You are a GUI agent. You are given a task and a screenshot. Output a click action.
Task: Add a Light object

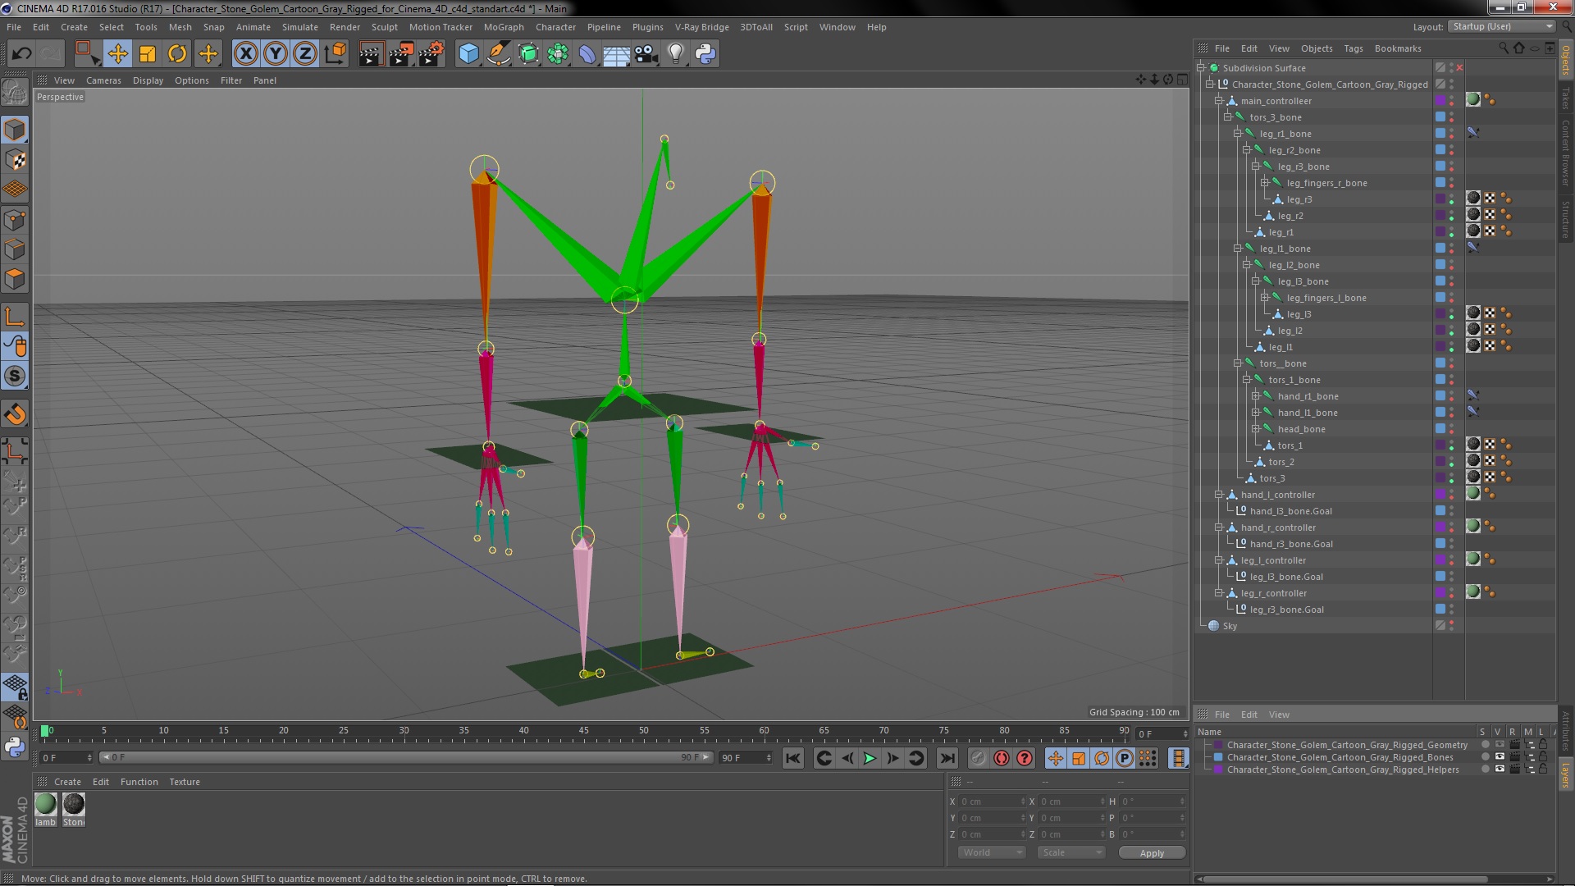coord(675,54)
